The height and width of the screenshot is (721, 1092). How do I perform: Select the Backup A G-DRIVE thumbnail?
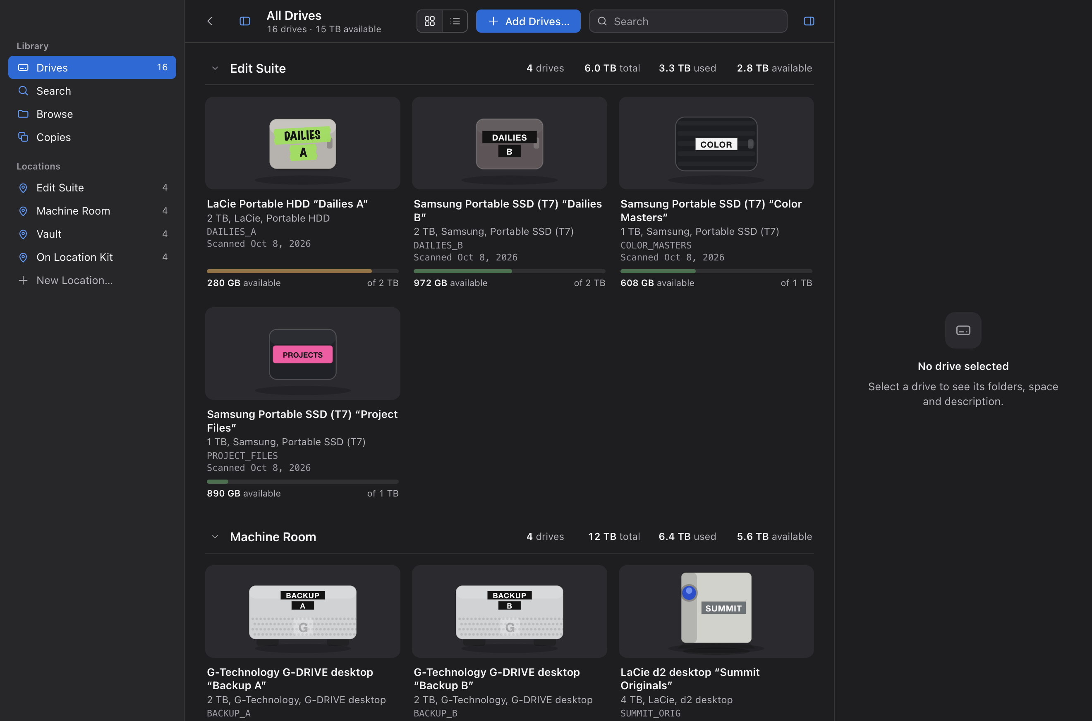point(303,611)
